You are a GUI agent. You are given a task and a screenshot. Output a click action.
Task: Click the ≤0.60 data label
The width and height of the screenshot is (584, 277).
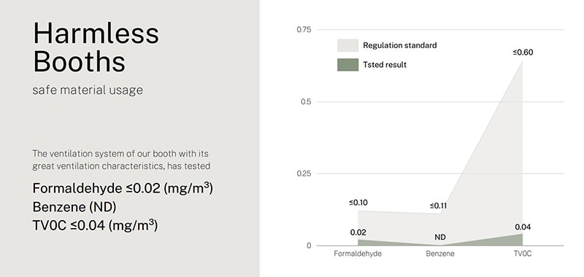point(523,52)
